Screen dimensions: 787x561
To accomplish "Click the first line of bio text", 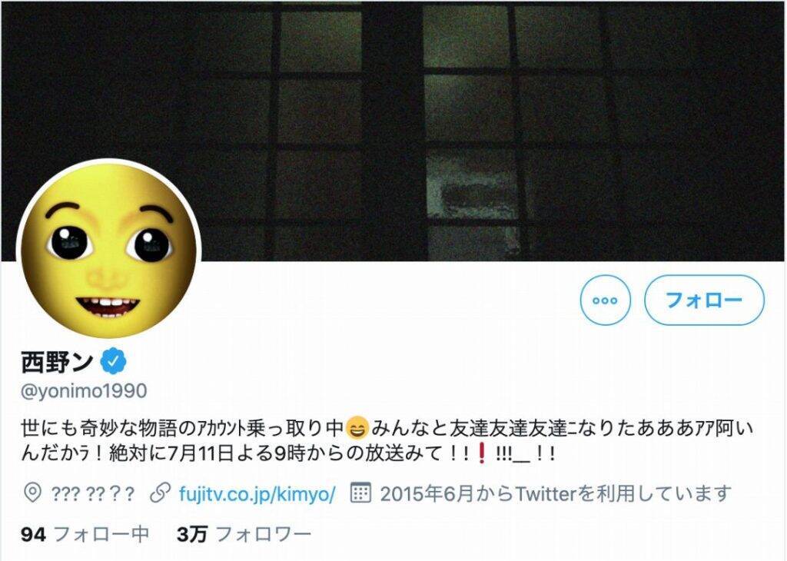I will [x=387, y=428].
